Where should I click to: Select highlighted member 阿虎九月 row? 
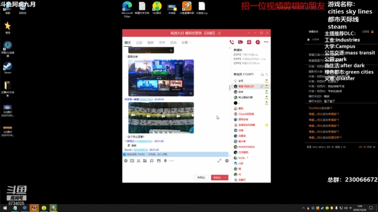[x=251, y=86]
